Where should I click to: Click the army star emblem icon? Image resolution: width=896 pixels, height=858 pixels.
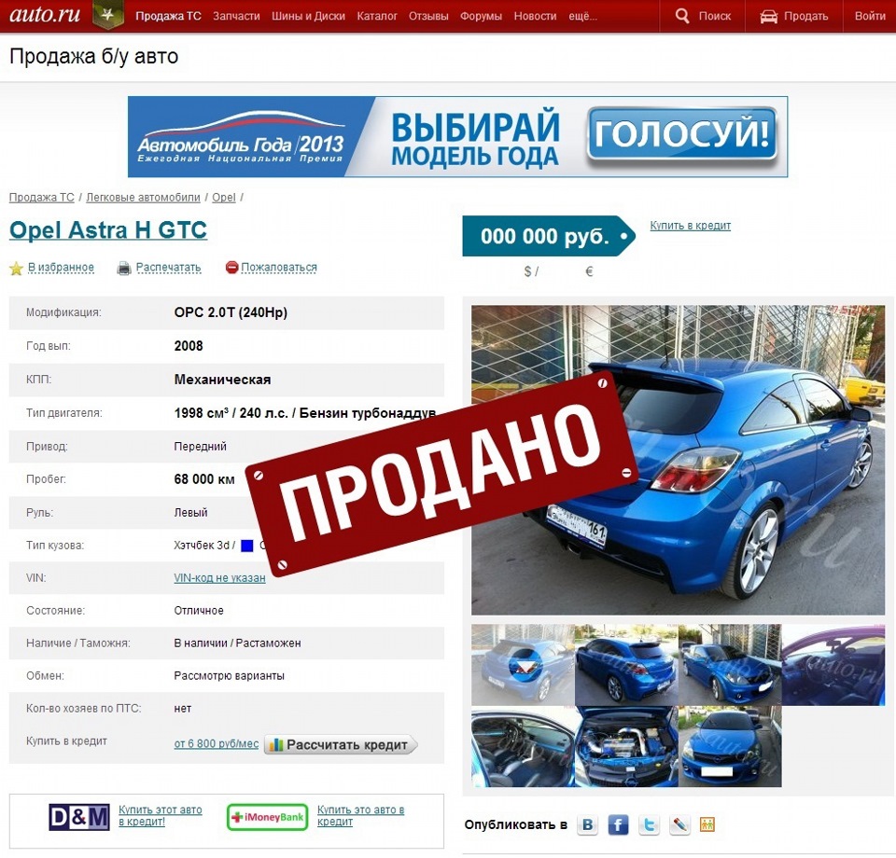[x=107, y=15]
